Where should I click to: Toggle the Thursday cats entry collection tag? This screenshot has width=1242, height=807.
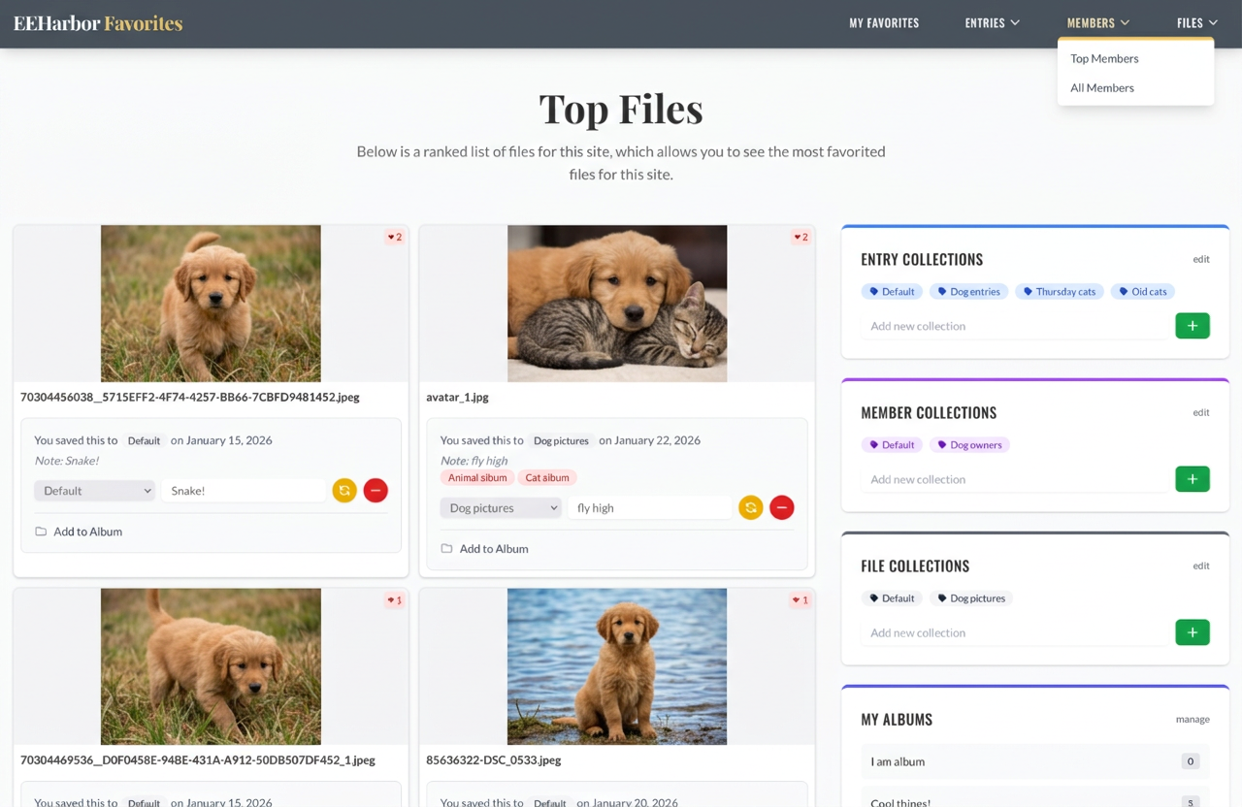pyautogui.click(x=1059, y=291)
